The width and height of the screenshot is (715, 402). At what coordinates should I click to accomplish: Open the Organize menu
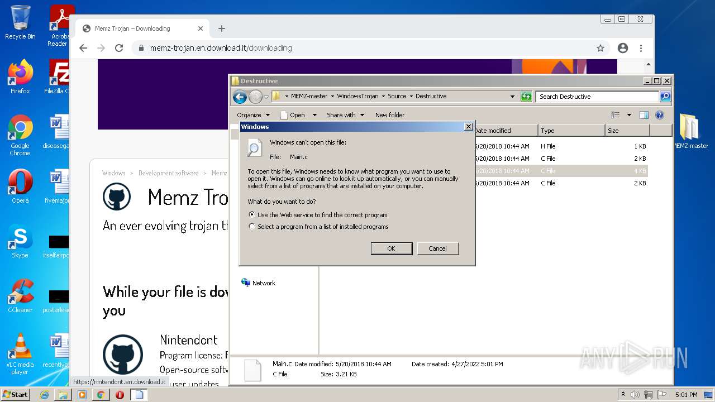point(252,115)
